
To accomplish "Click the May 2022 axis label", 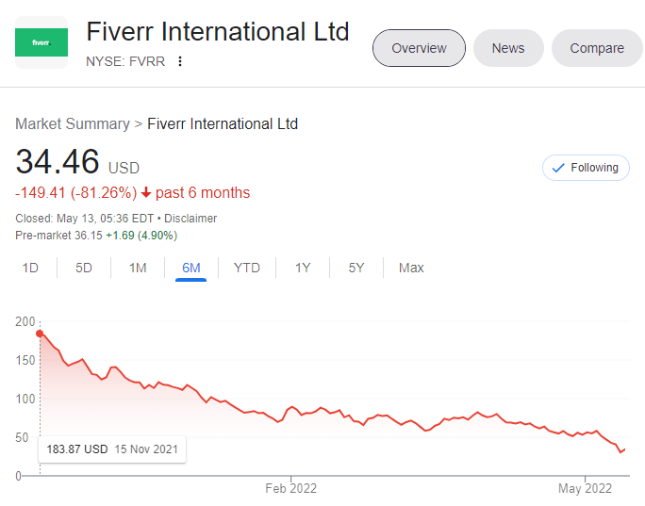I will coord(585,488).
